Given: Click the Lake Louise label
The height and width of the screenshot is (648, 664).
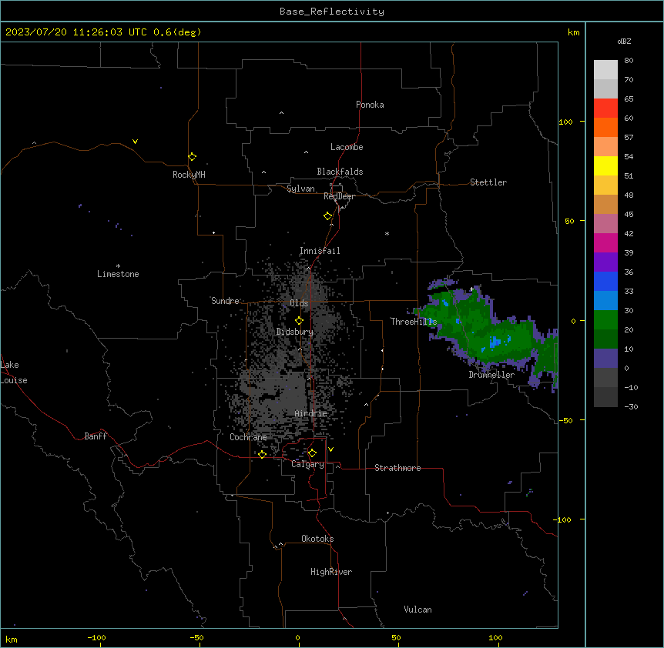Looking at the screenshot, I should [13, 372].
